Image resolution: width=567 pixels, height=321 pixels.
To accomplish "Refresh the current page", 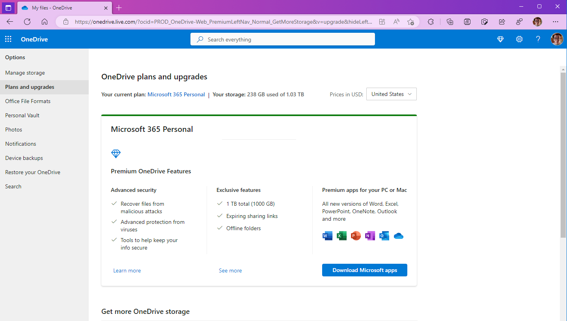I will point(27,22).
